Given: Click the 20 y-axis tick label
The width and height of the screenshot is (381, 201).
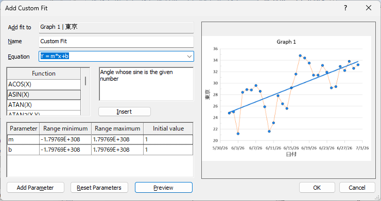Looking at the screenshot, I should point(215,140).
